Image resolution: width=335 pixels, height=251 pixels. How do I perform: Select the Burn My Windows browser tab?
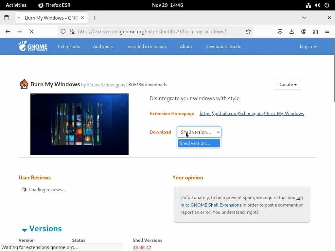51,18
